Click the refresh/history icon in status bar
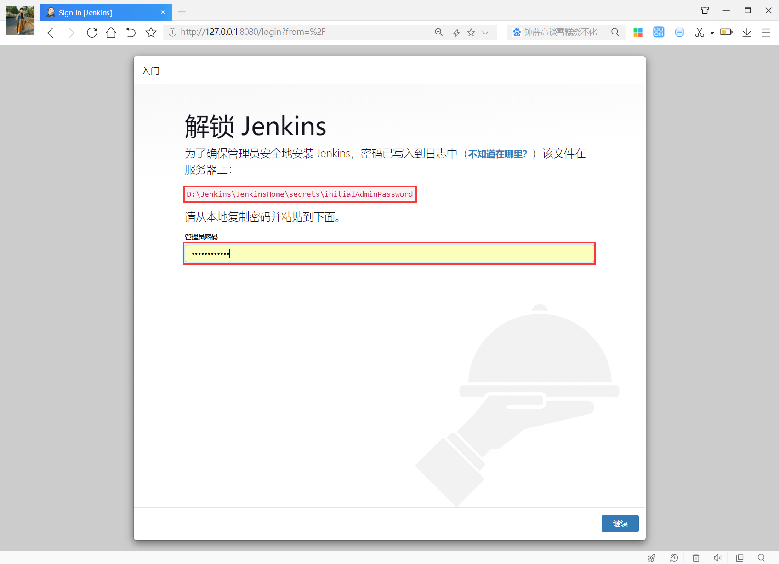Image resolution: width=779 pixels, height=564 pixels. (674, 558)
